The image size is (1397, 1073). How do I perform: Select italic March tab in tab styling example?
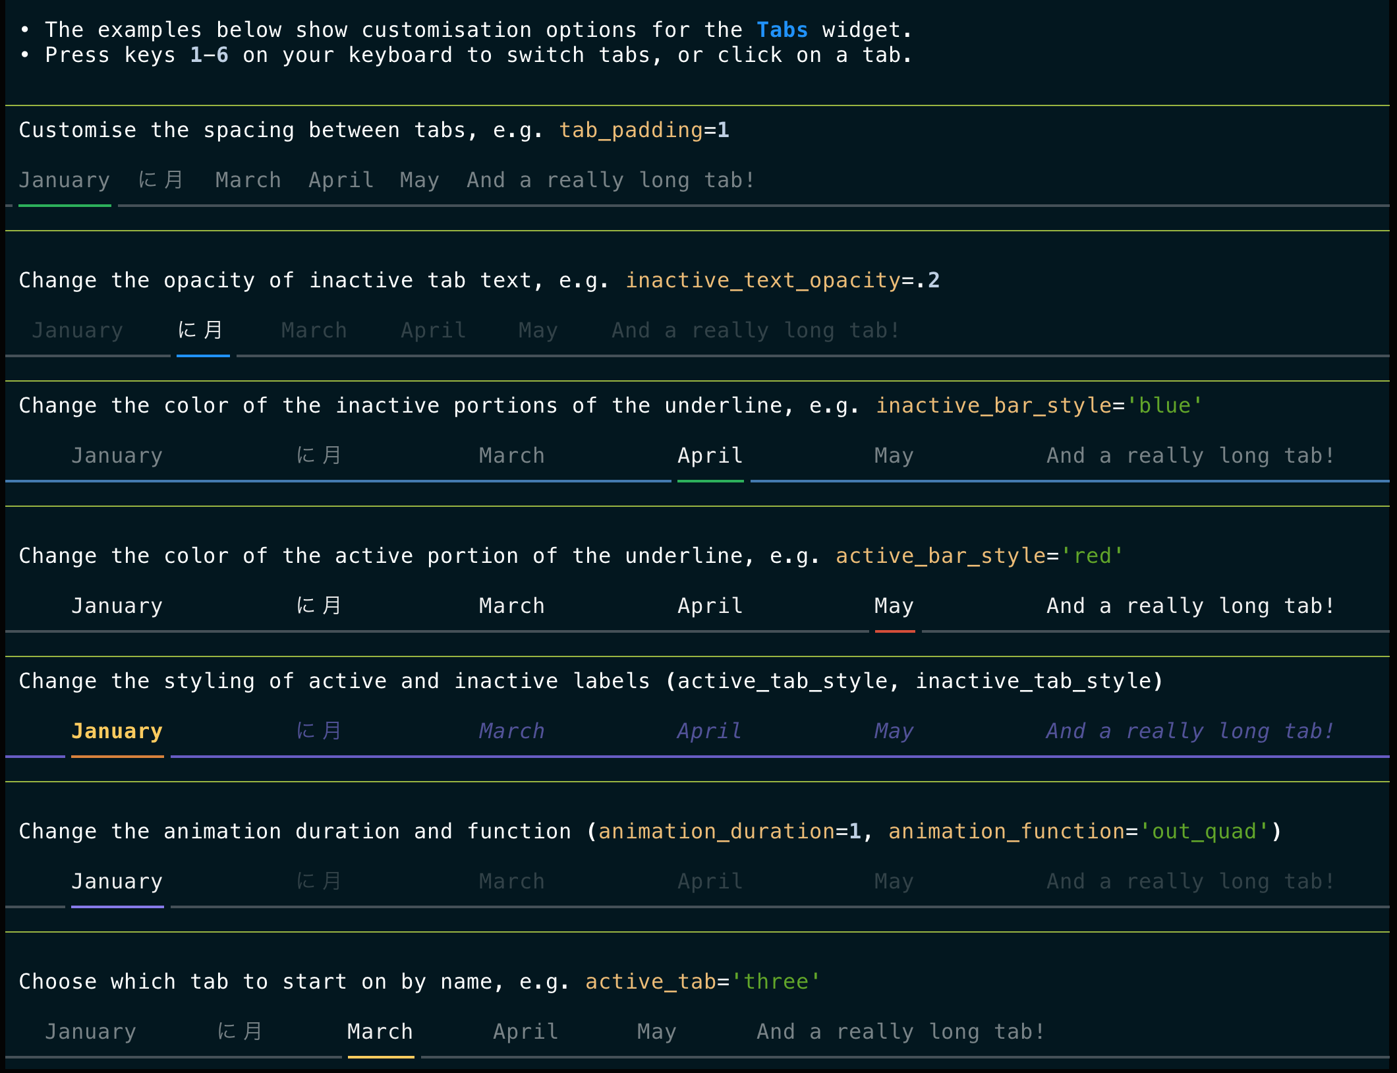pyautogui.click(x=511, y=731)
